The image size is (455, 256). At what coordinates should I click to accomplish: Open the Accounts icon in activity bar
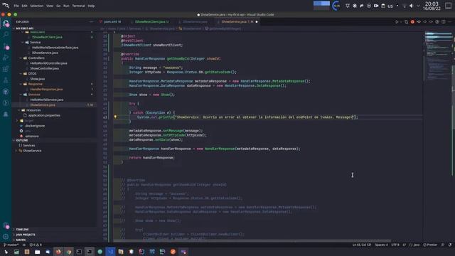click(6, 225)
